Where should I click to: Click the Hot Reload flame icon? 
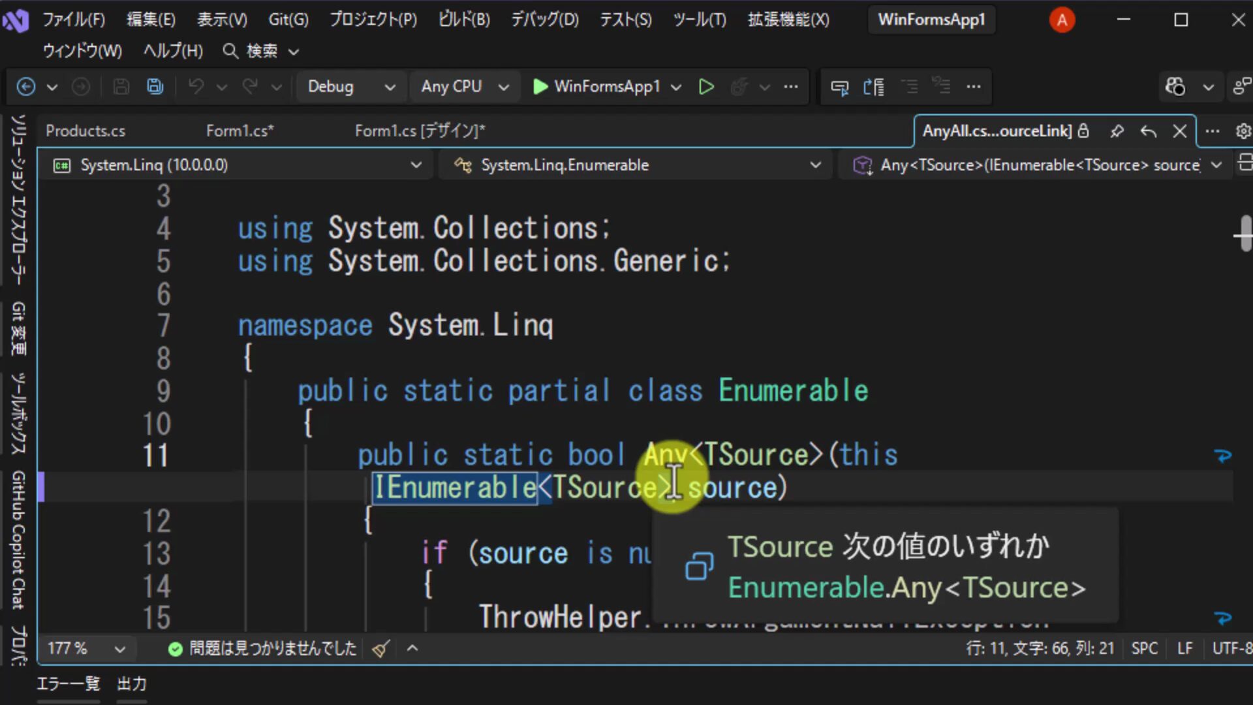pos(739,86)
